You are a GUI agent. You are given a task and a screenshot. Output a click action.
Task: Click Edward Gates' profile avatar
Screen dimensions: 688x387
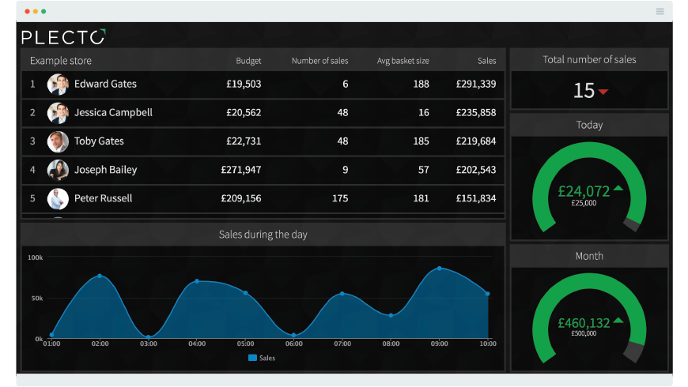pos(58,85)
